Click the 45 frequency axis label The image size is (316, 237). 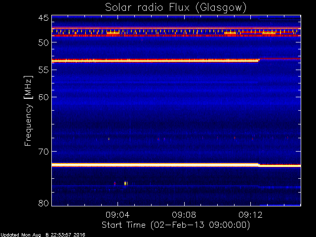pos(43,18)
